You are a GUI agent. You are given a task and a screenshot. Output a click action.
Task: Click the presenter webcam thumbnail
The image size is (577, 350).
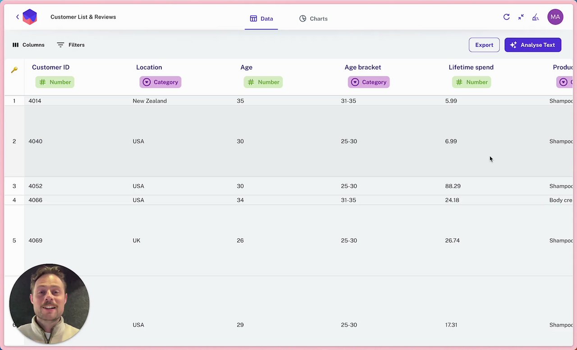coord(49,304)
